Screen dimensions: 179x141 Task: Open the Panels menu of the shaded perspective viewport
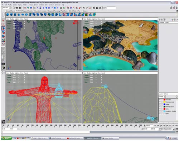(x=103, y=19)
